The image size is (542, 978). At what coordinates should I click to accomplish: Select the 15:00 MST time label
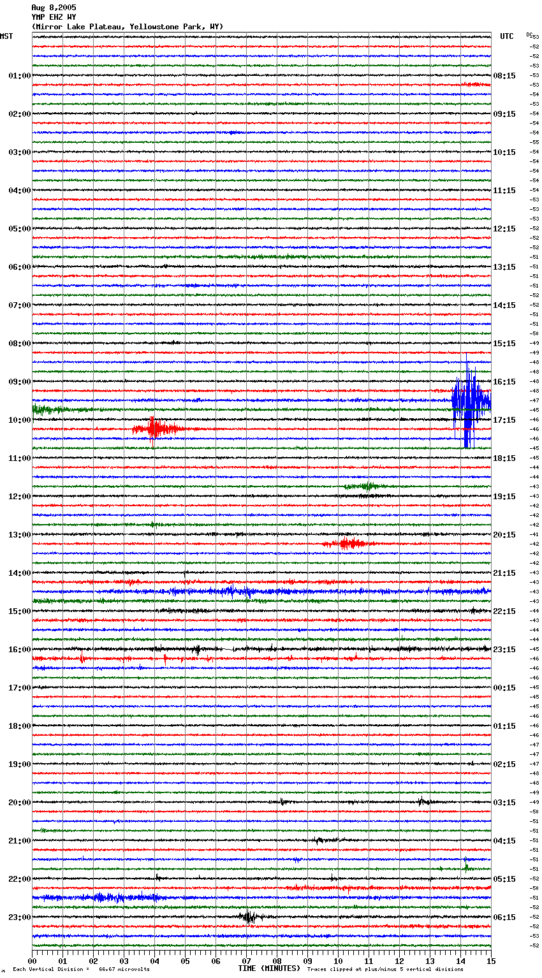click(19, 611)
